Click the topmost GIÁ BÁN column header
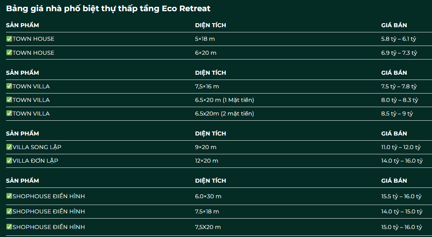This screenshot has height=237, width=432. coord(394,25)
